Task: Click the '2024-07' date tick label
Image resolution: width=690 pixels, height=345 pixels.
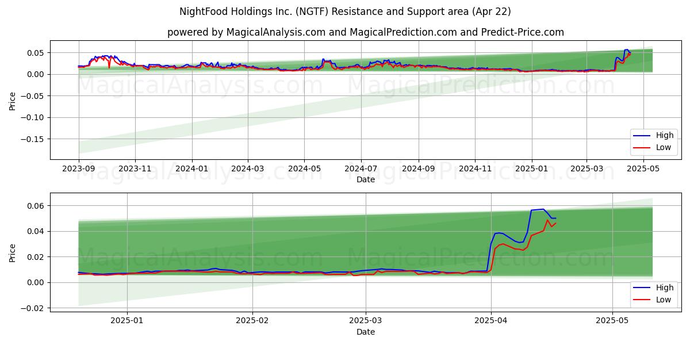Action: pos(361,169)
